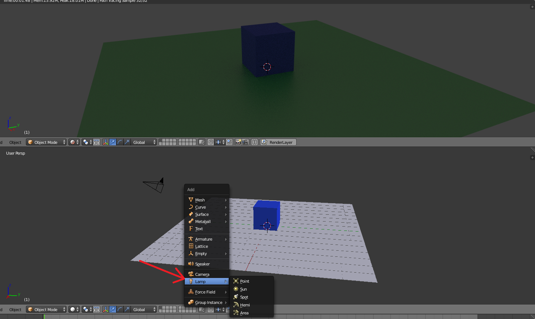Click green current frame marker in timeline

44,316
